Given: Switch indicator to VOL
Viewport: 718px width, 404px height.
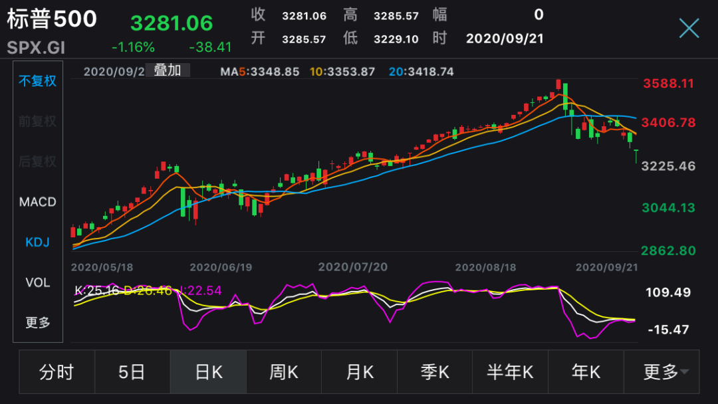Looking at the screenshot, I should (x=37, y=282).
